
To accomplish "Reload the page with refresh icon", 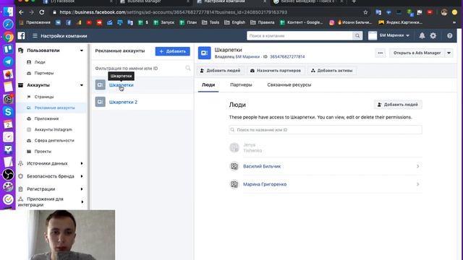I will pyautogui.click(x=42, y=12).
